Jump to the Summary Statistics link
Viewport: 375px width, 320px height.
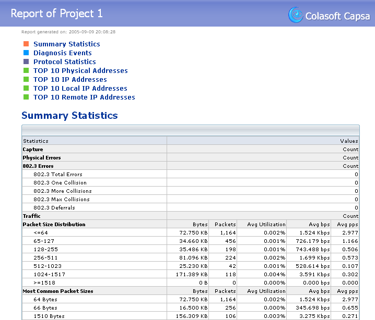click(x=67, y=44)
